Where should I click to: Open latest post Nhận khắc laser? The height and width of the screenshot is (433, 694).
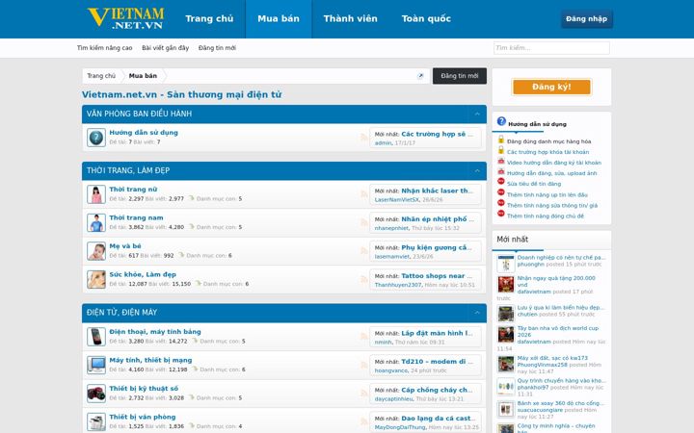437,191
